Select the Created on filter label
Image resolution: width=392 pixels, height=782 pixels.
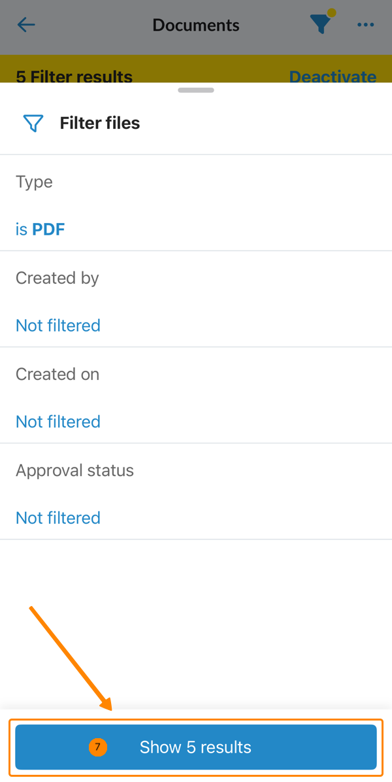(x=57, y=374)
